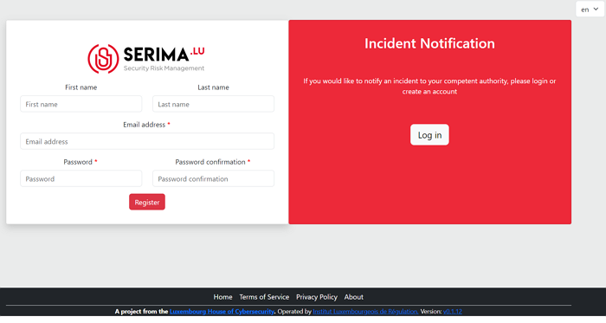
Task: Open Institut Luxembourgeois de Régulation link
Action: 365,312
